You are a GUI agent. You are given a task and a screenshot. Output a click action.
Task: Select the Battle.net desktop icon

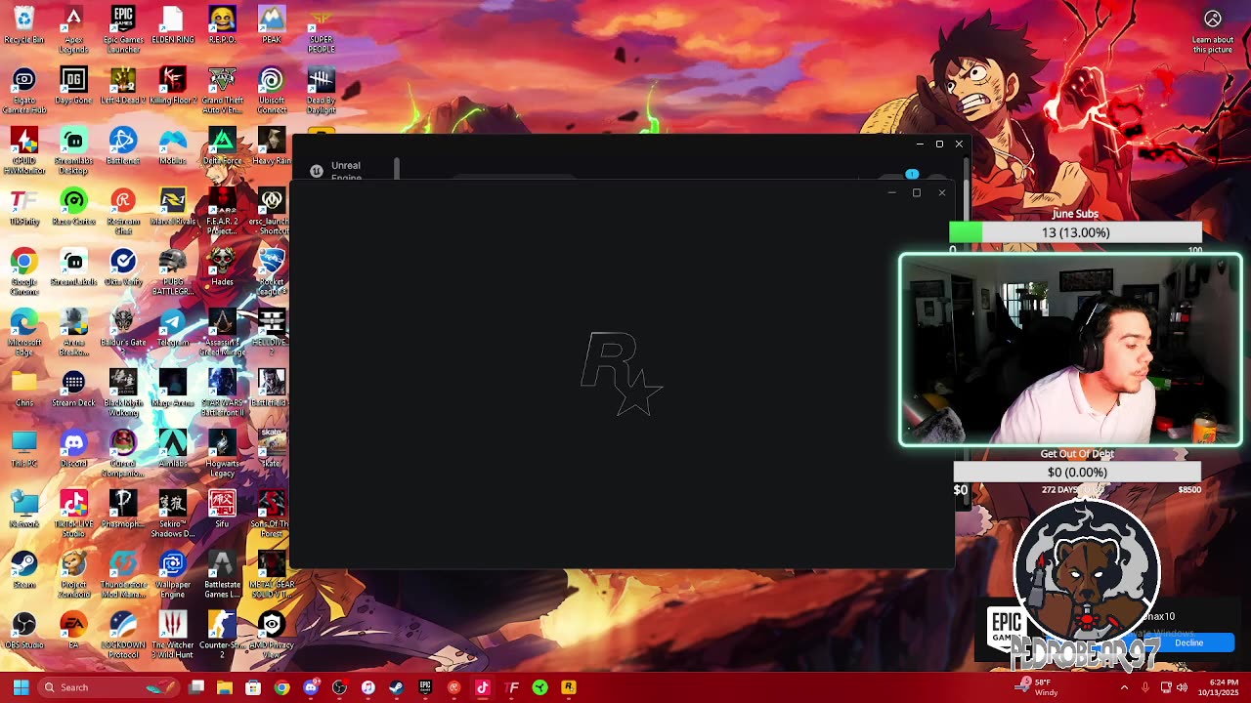tap(123, 146)
